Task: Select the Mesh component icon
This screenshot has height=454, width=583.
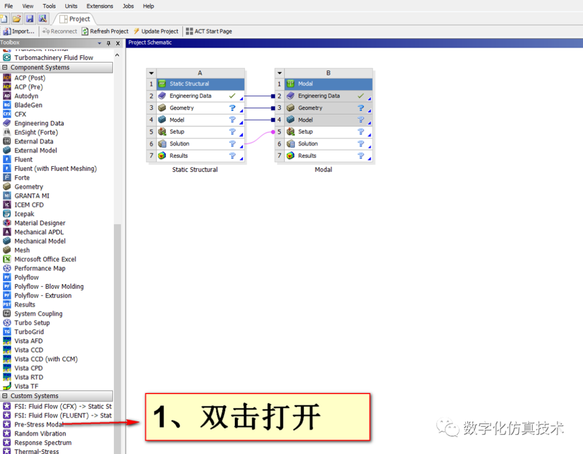Action: pos(6,250)
